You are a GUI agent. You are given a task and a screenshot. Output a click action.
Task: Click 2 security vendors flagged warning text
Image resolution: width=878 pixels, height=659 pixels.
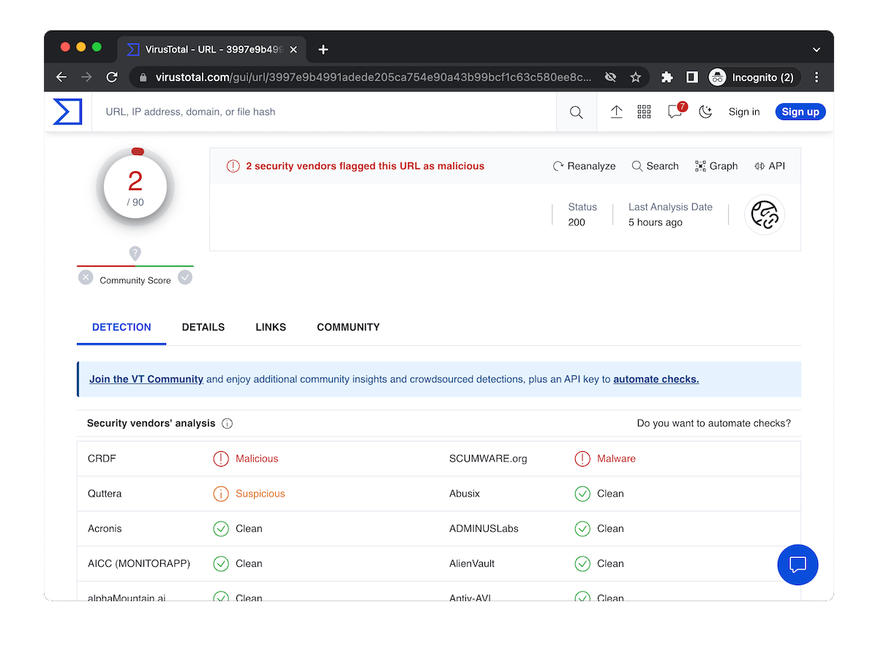[x=365, y=166]
